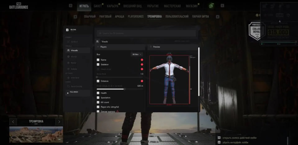
Task: Select the ОБЫЧНЫЙ mode tab
Action: (x=90, y=17)
